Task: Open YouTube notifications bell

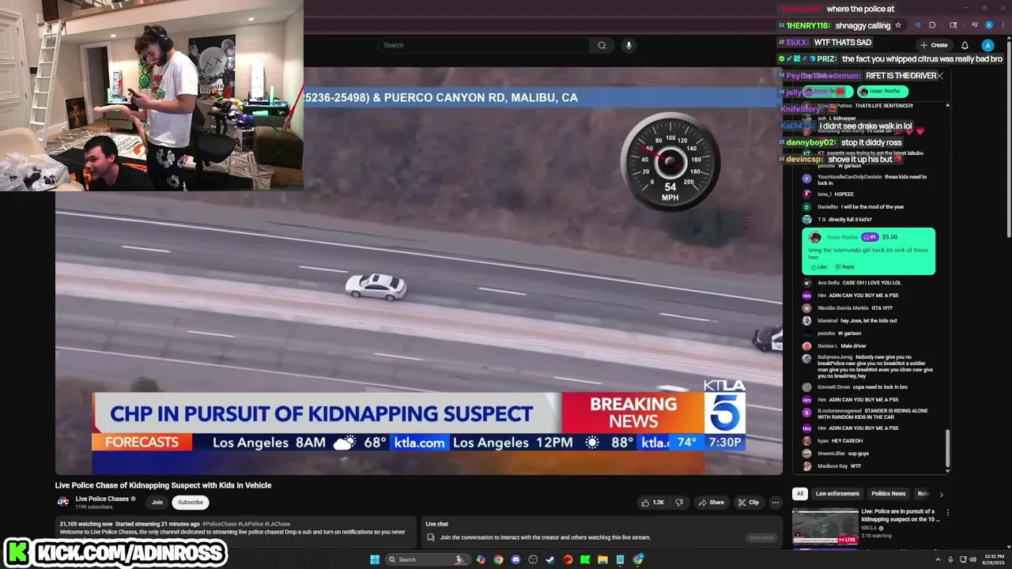Action: tap(965, 45)
